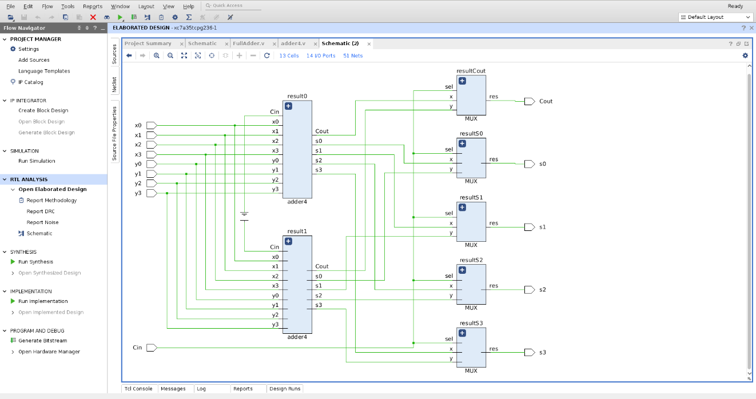The width and height of the screenshot is (756, 399).
Task: Click the Quick Access search field
Action: pos(233,6)
